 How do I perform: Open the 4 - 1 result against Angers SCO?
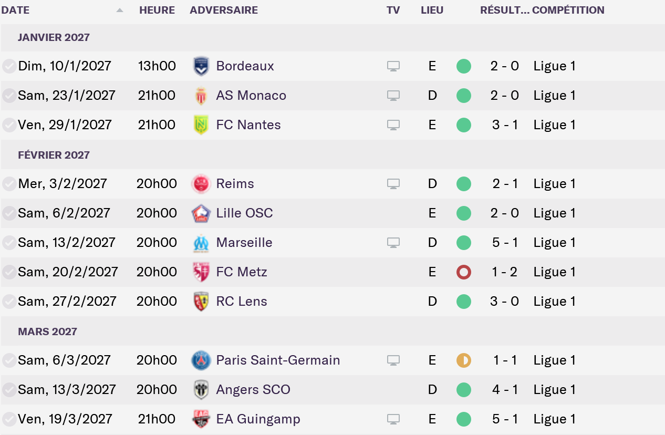[505, 390]
